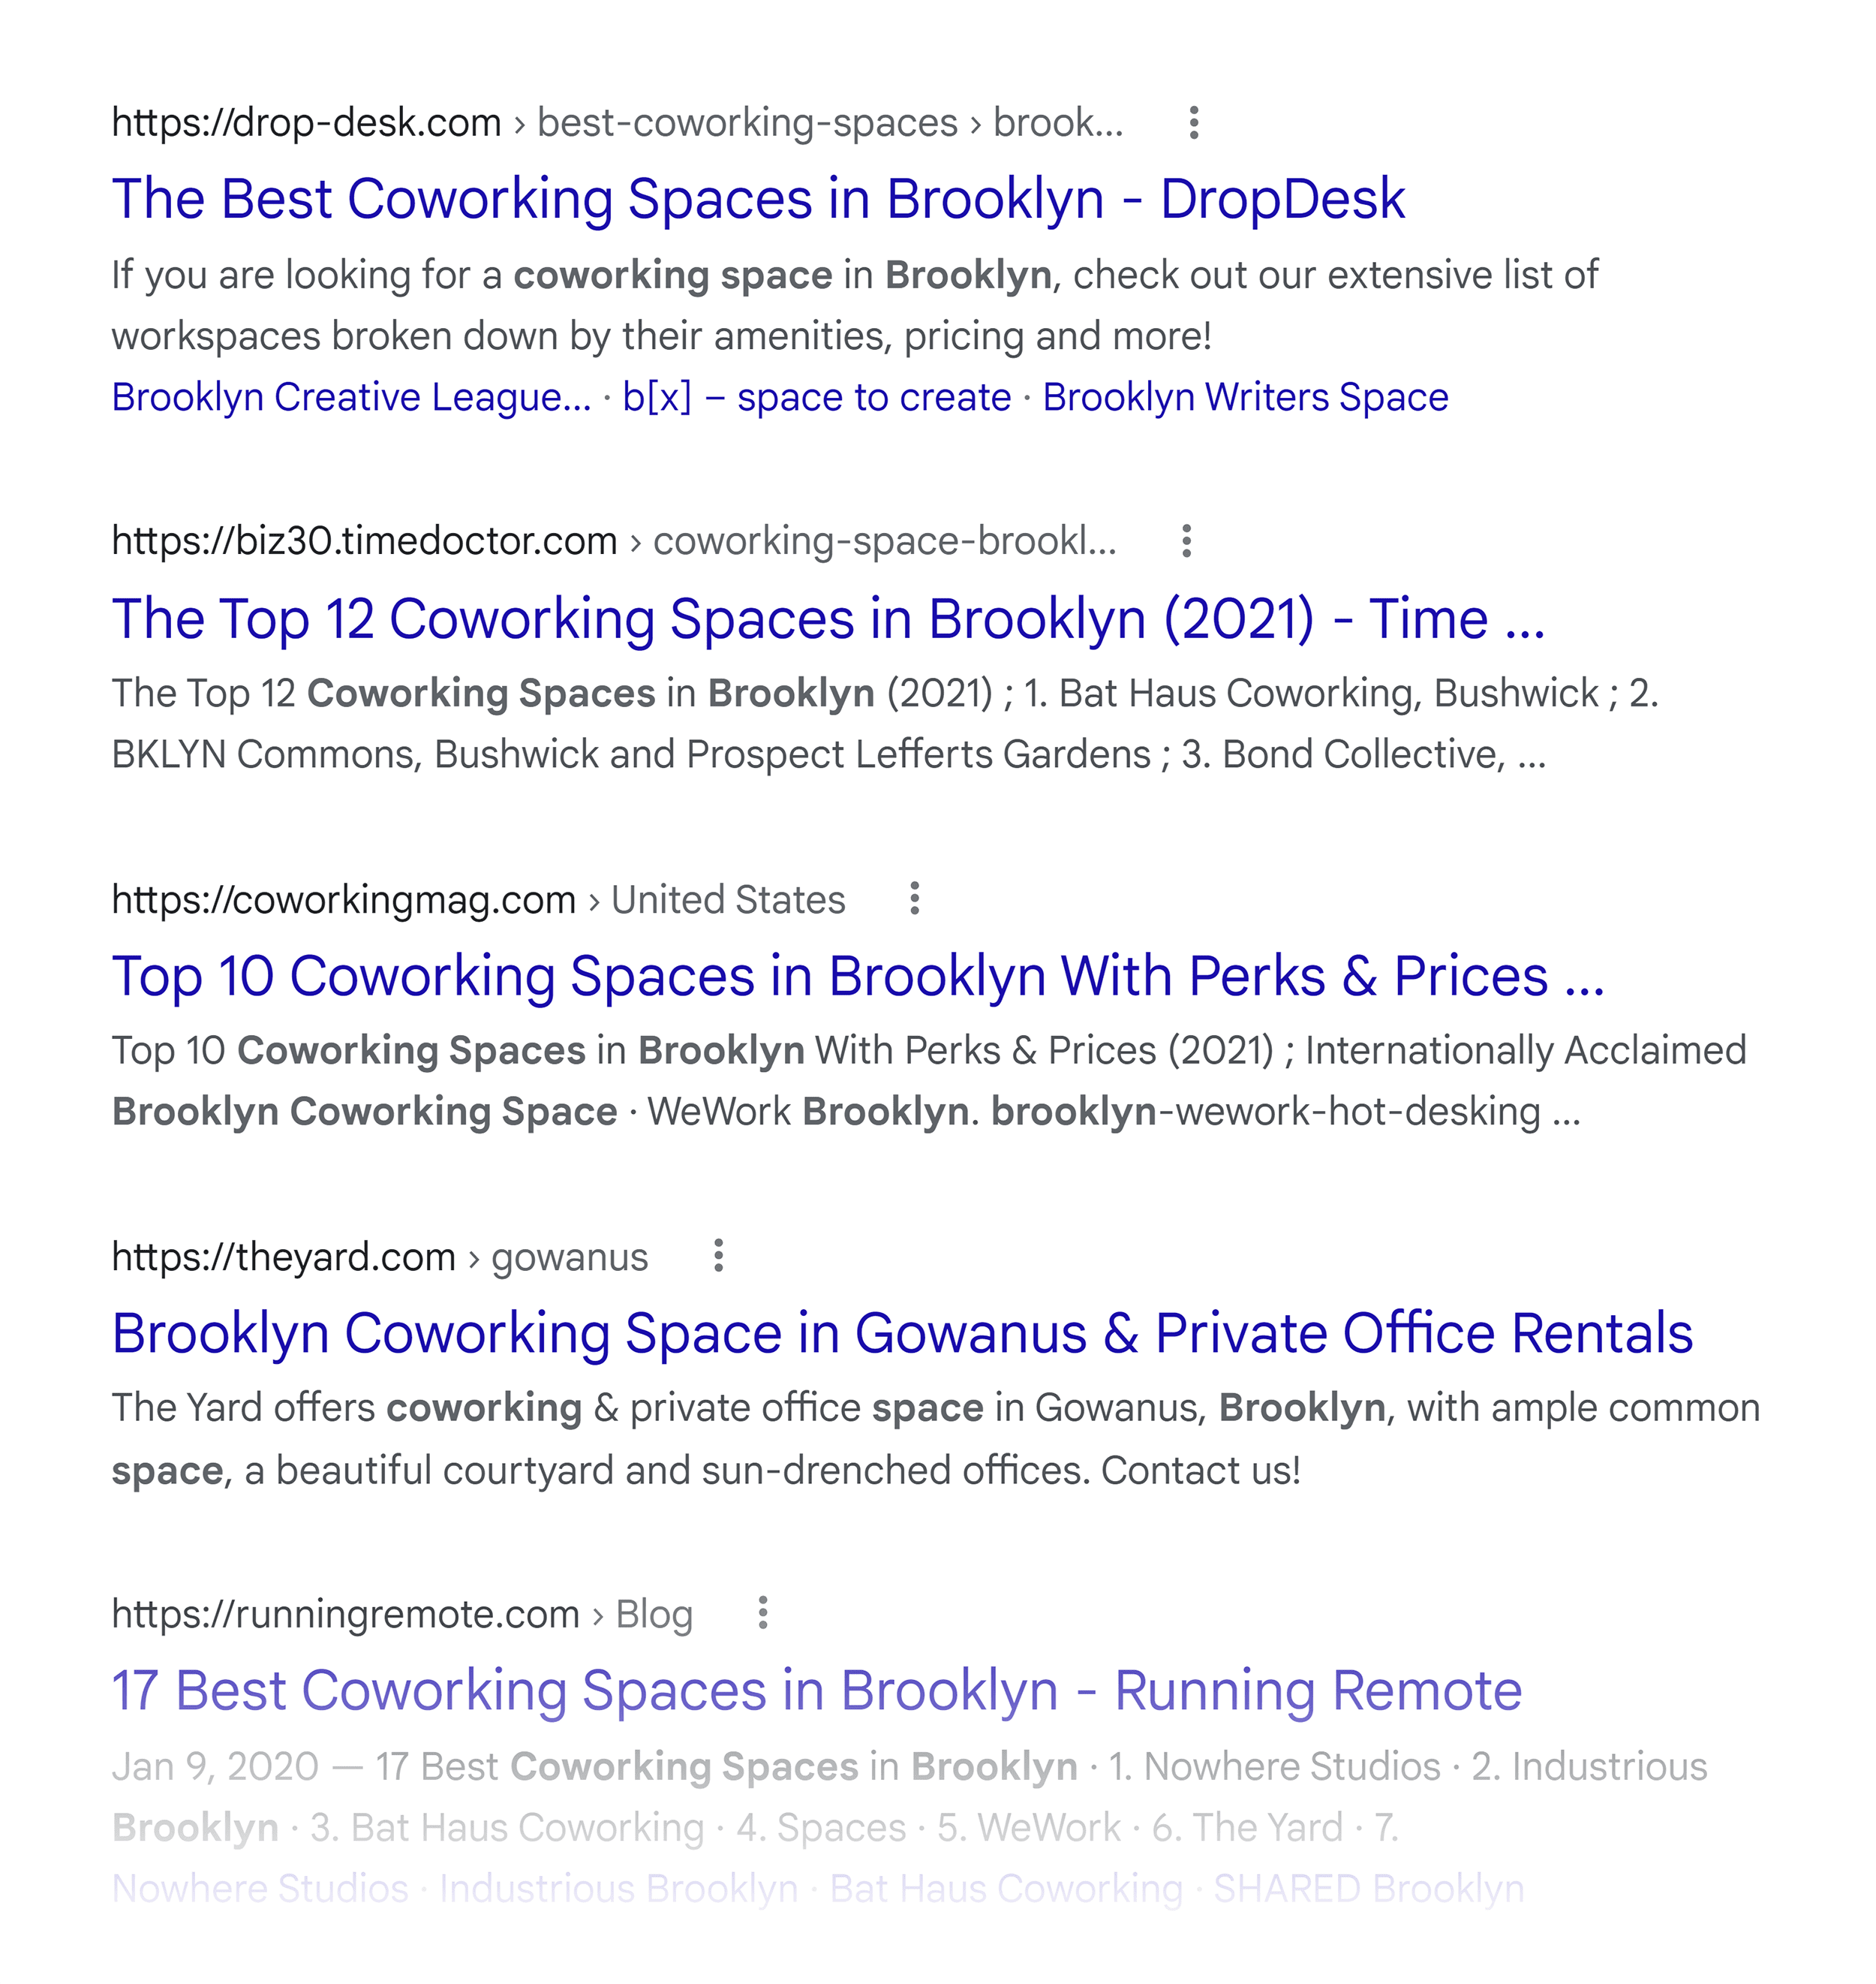Follow the 'b[x] – space to create' sitelink
Screen dimensions: 1876x1984
(816, 397)
